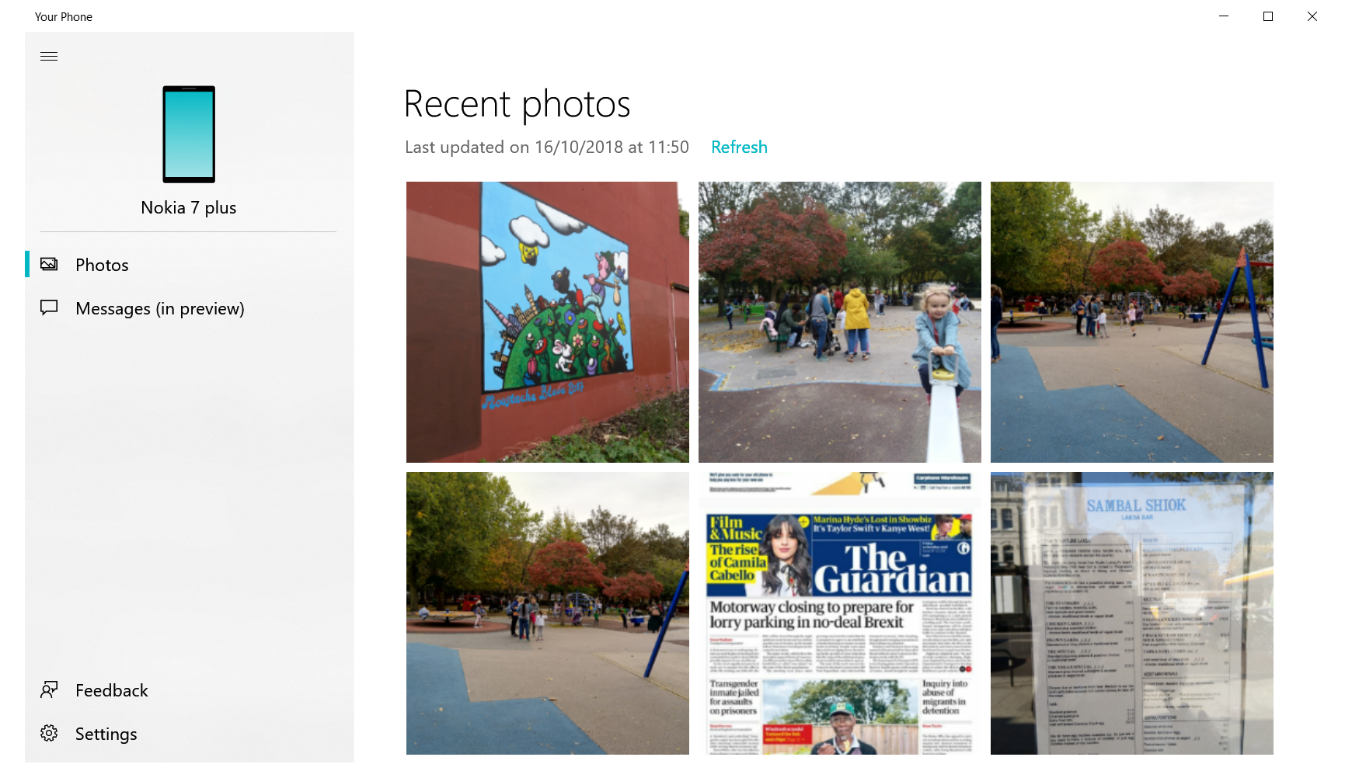The image size is (1359, 764).
Task: Open the Sambal Shiok menu photo
Action: (1132, 613)
